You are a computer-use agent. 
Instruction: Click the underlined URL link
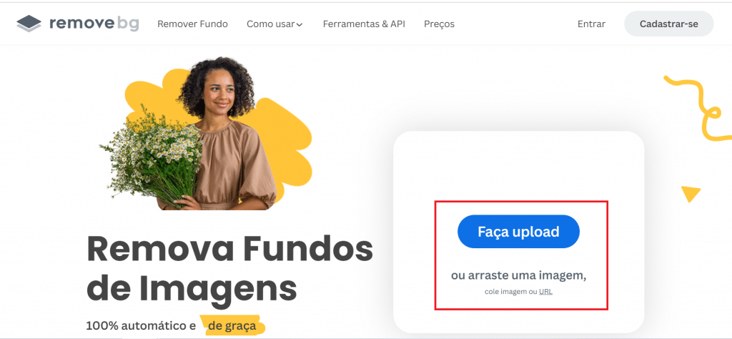point(545,292)
